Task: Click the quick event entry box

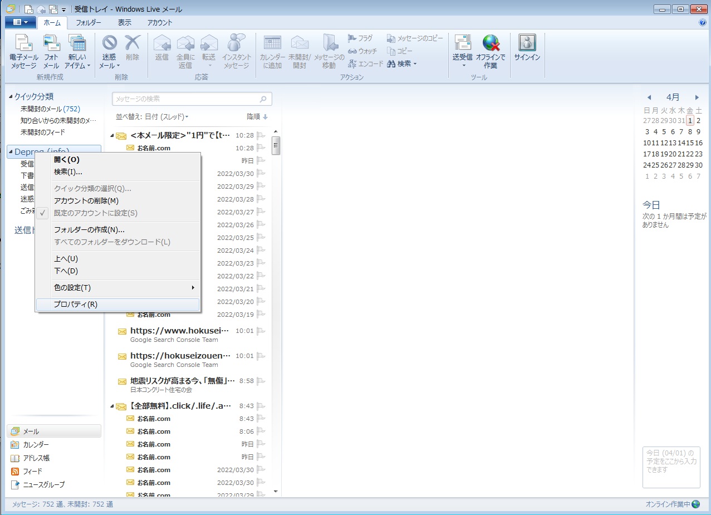Action: point(671,467)
